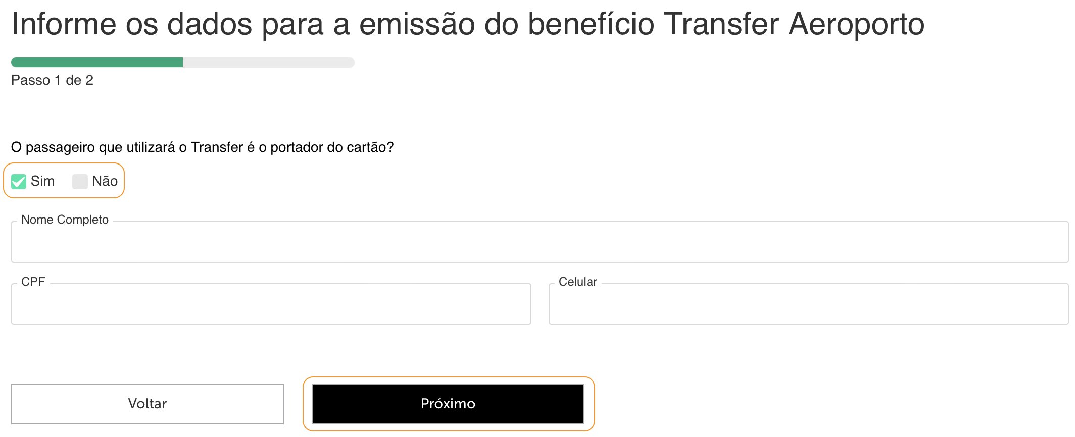Select the 'Sim' option label text
This screenshot has height=437, width=1075.
coord(42,181)
